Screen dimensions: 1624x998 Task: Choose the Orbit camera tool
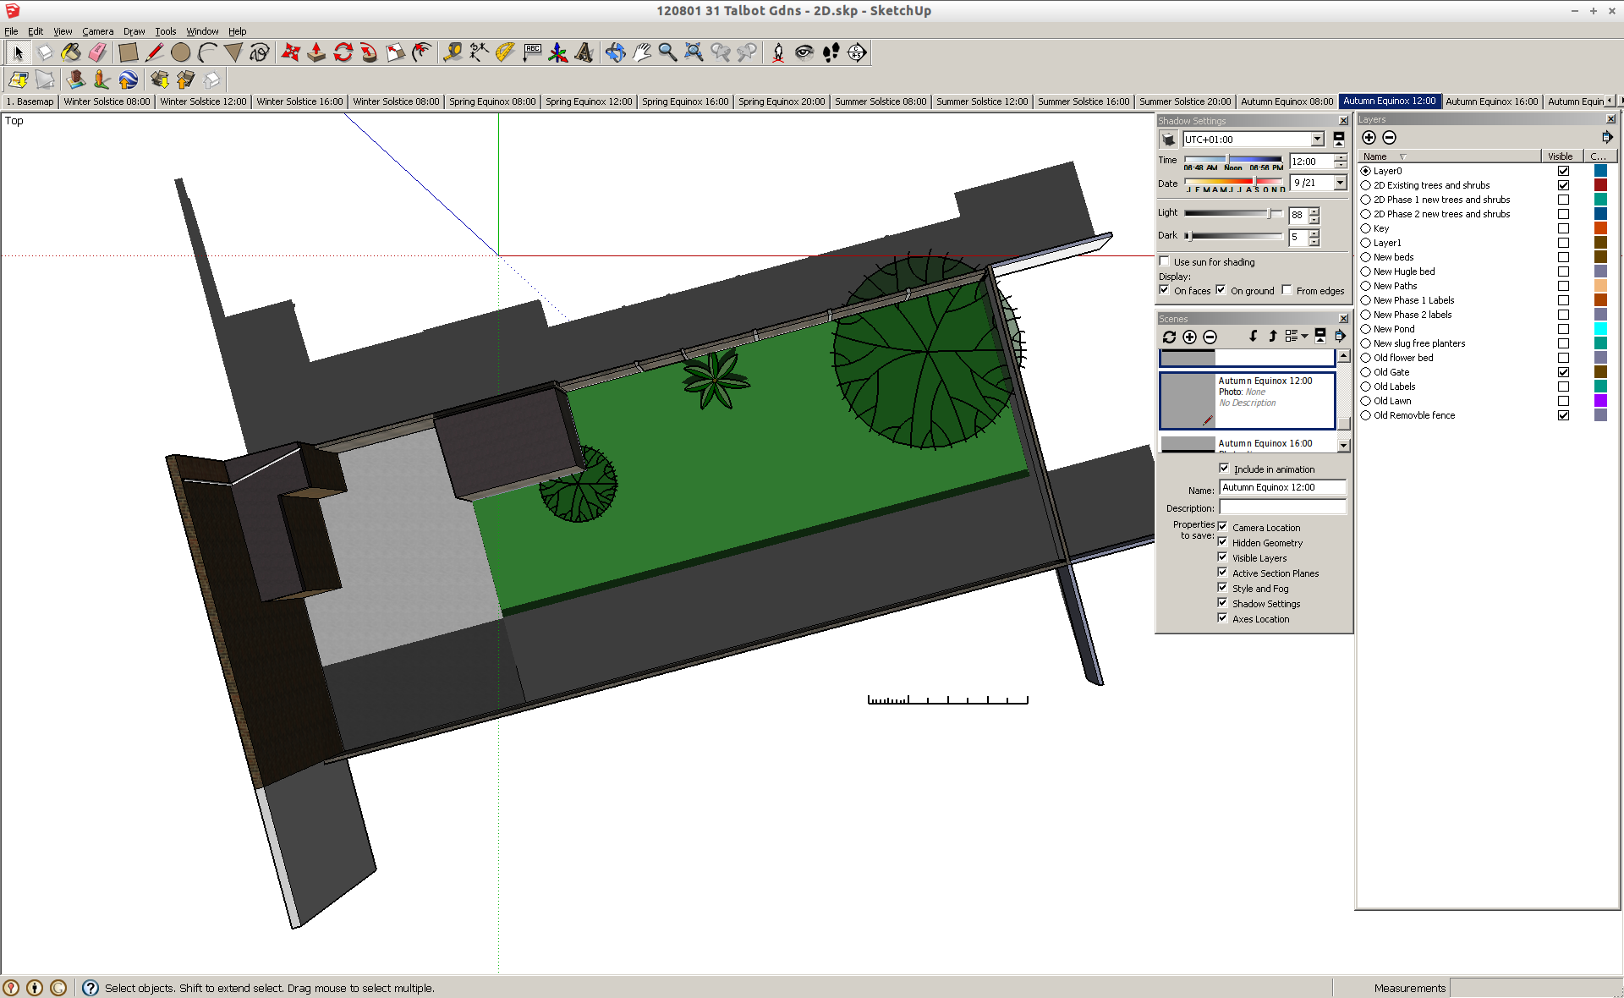coord(615,52)
